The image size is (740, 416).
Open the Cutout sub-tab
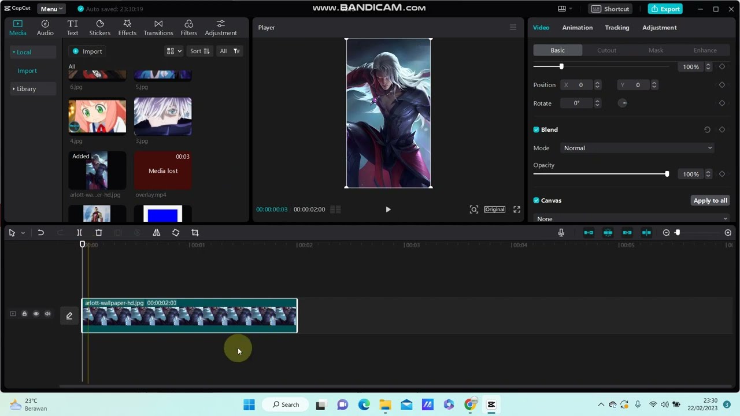coord(606,50)
